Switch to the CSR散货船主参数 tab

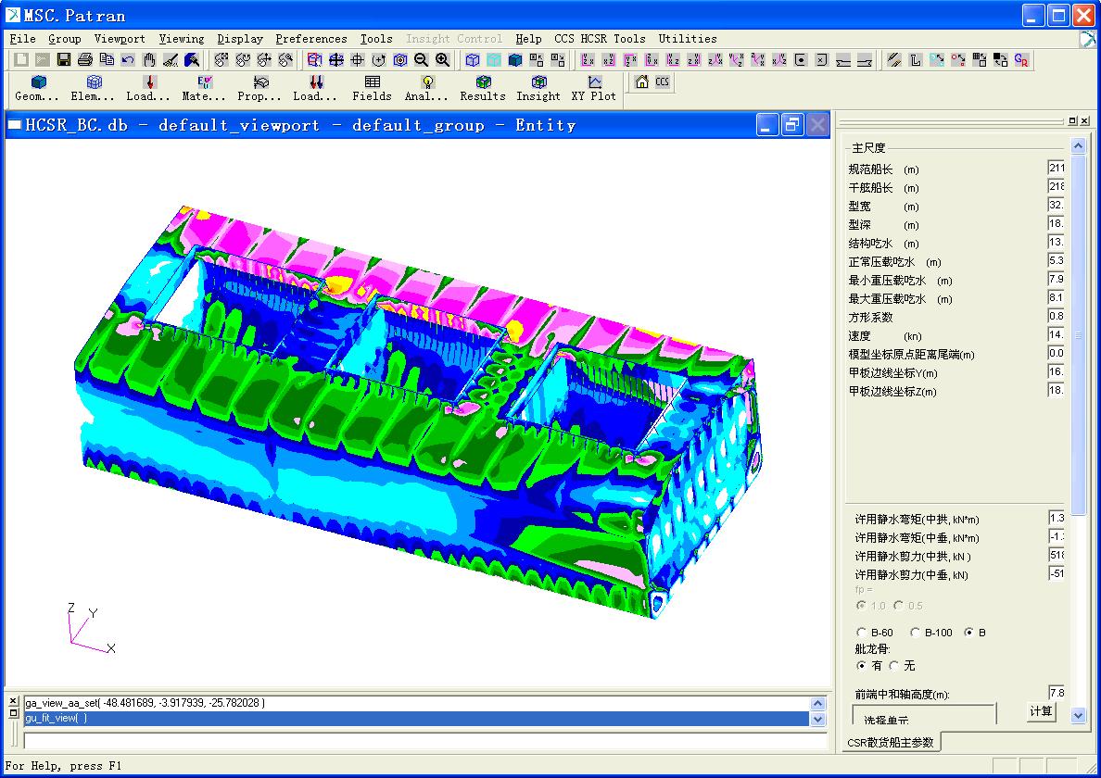click(890, 742)
